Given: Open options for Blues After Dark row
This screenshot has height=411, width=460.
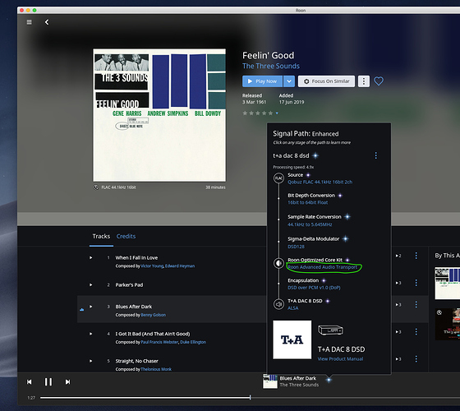Looking at the screenshot, I should click(x=416, y=305).
